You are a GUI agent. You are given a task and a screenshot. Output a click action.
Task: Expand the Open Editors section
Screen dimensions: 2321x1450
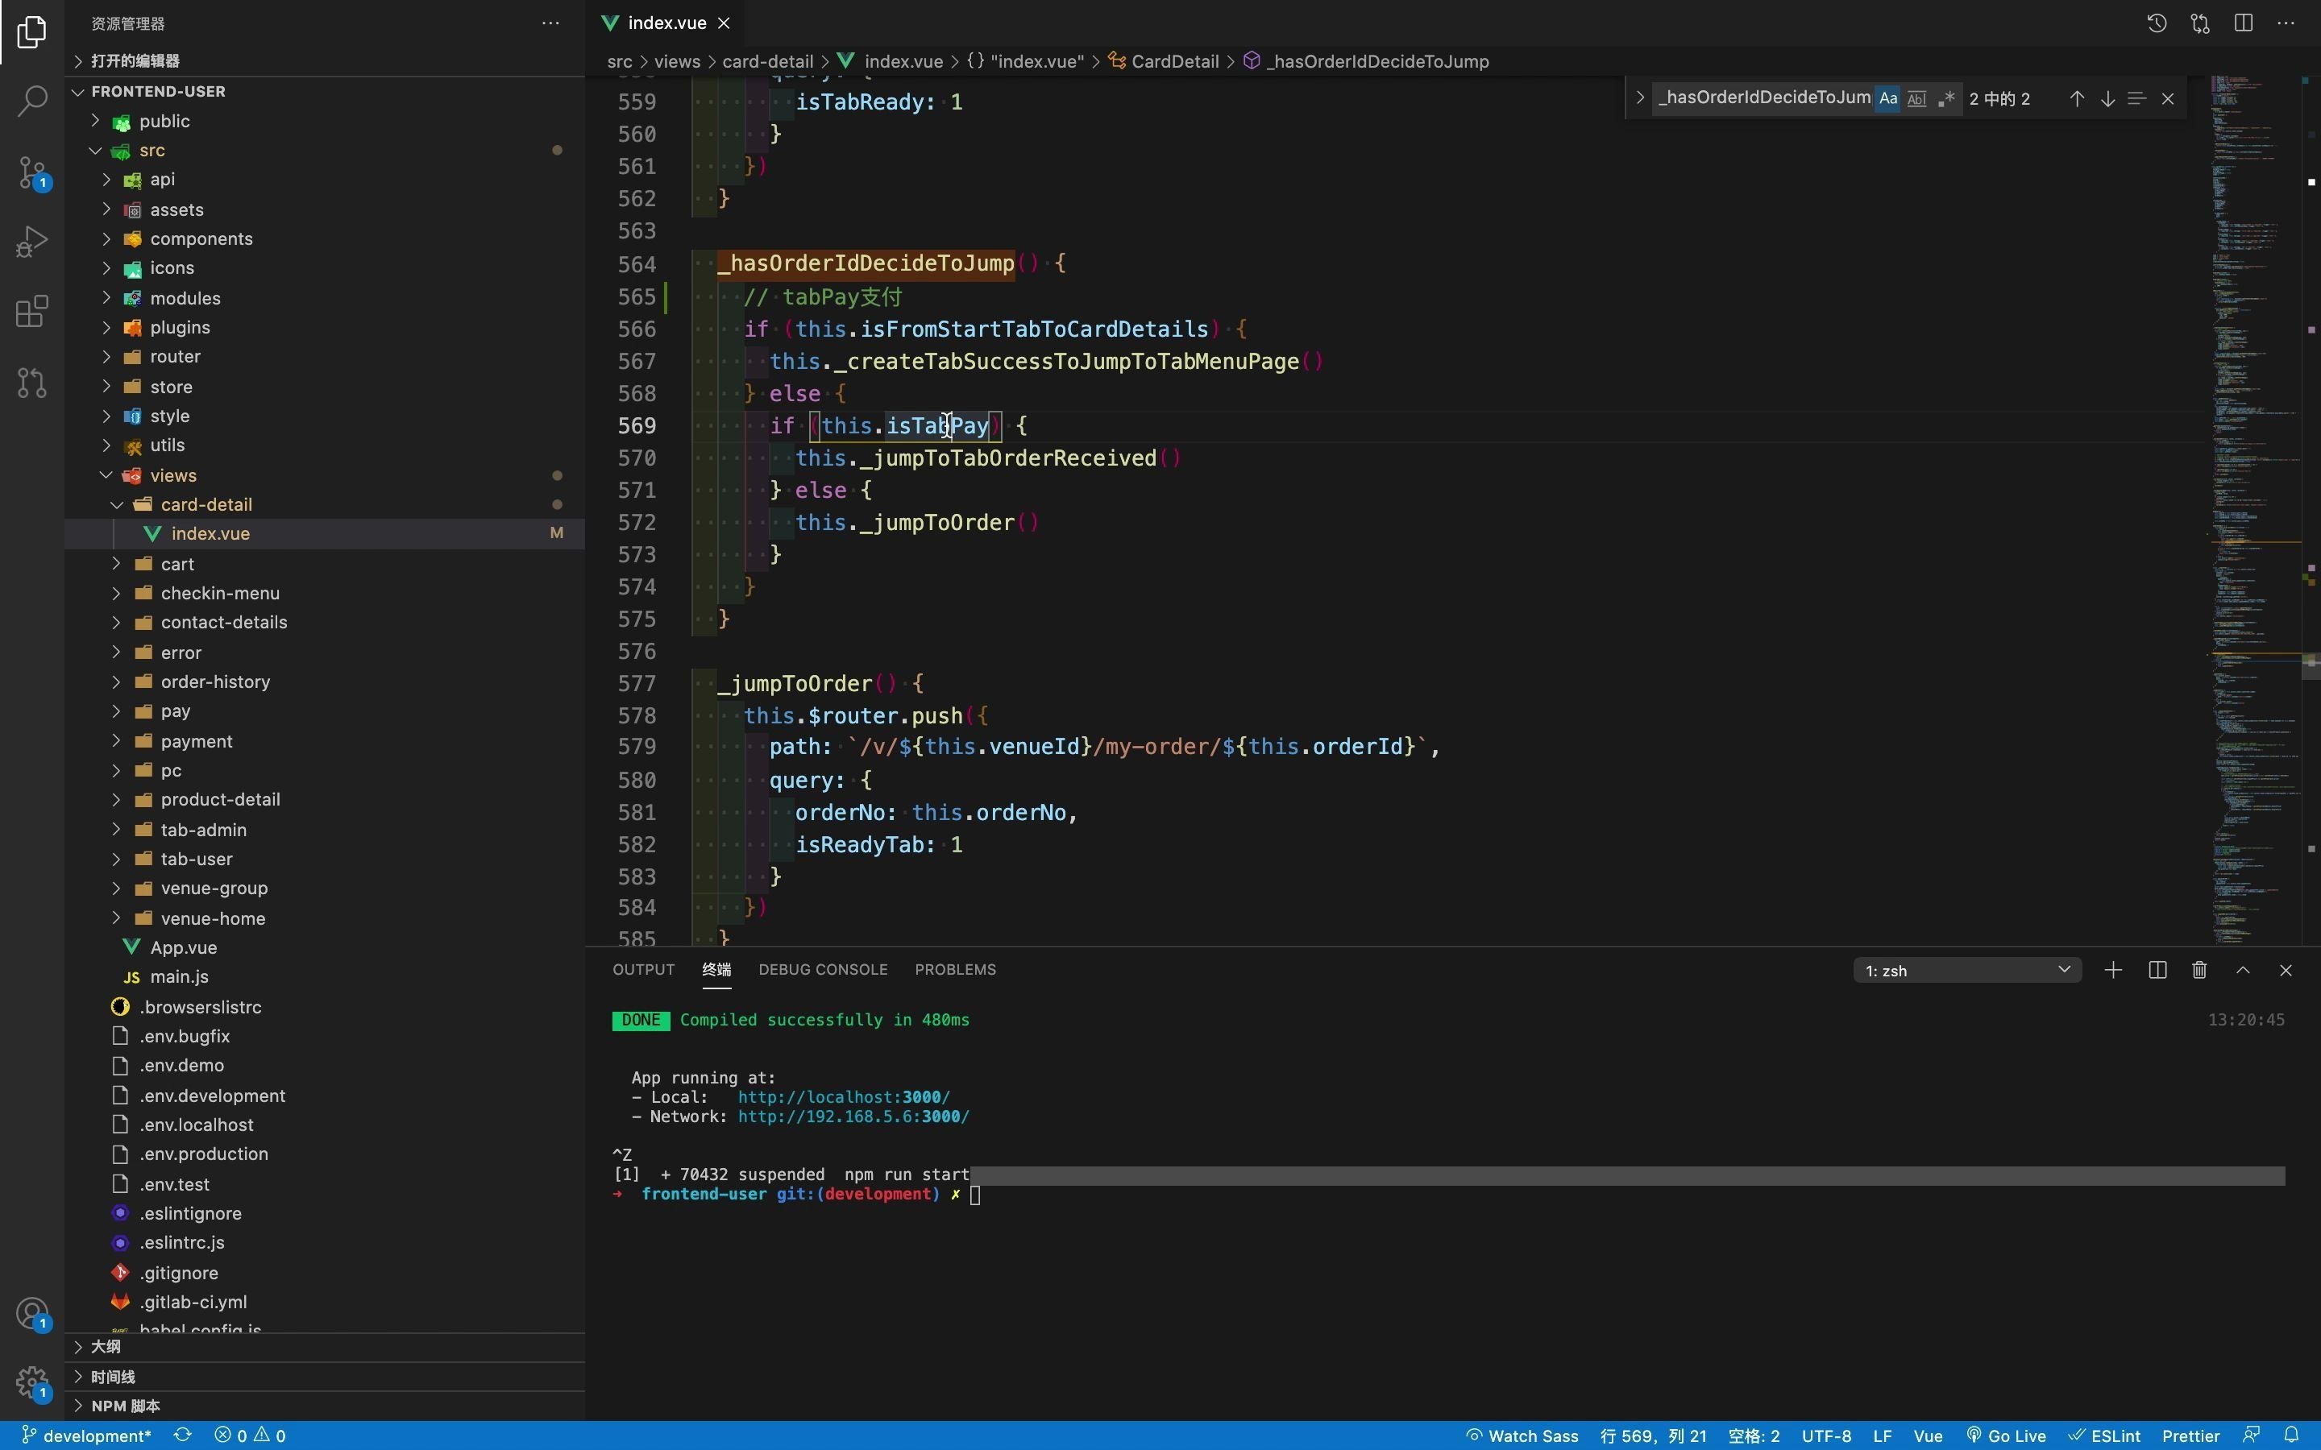click(x=325, y=60)
